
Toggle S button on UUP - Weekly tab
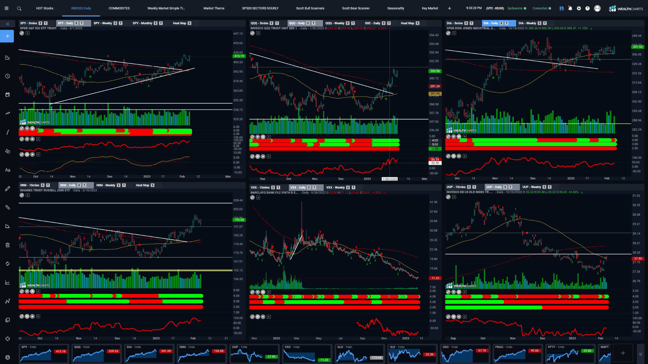pos(544,187)
